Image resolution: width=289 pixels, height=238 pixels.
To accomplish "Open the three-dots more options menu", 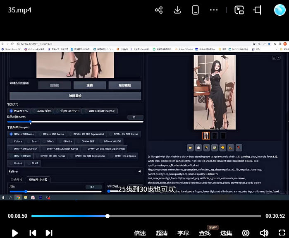I will point(214,10).
